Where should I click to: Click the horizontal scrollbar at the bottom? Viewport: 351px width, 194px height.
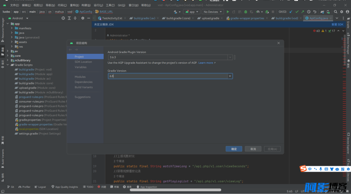coord(175,190)
